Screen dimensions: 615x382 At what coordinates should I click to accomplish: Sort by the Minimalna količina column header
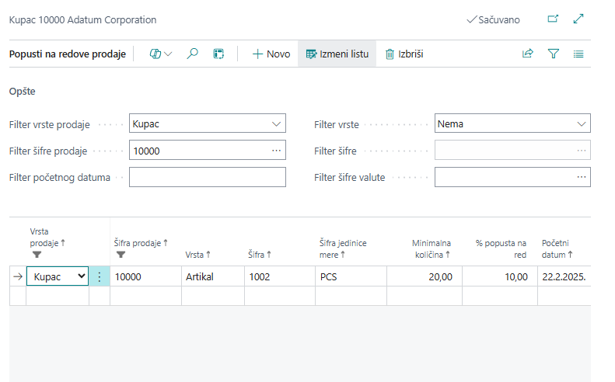click(431, 248)
